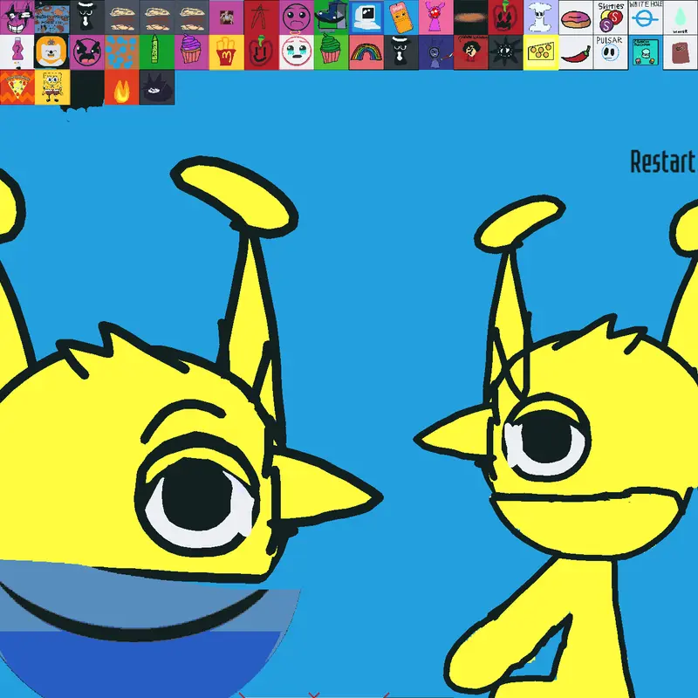
Task: Pick the curly-haired character on red tile
Action: pyautogui.click(x=471, y=52)
